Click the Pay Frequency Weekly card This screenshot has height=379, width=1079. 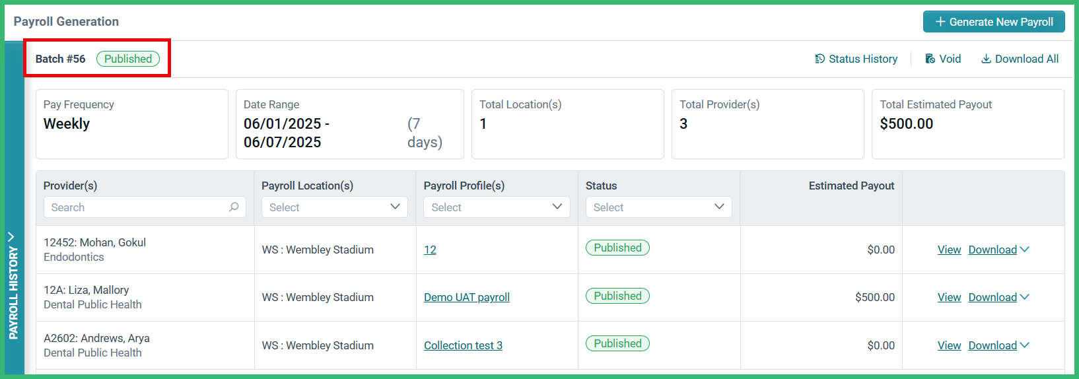pos(132,124)
